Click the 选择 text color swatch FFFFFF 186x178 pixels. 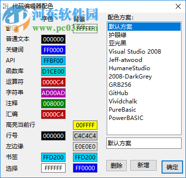53,168
